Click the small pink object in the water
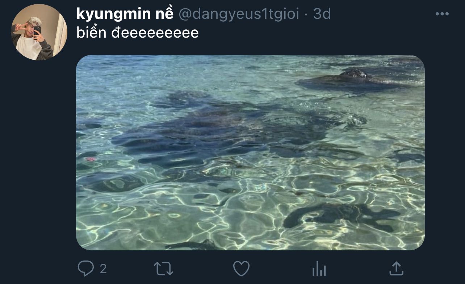The width and height of the screenshot is (465, 284). coord(91,159)
